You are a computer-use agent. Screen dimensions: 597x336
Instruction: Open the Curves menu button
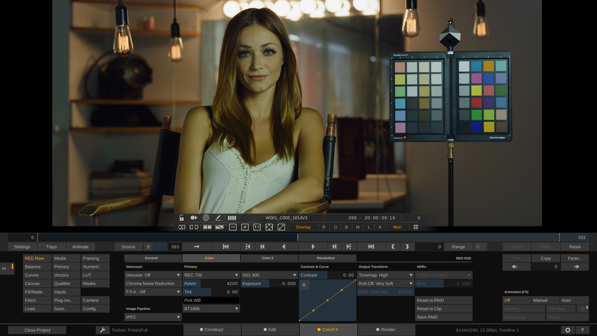[37, 275]
